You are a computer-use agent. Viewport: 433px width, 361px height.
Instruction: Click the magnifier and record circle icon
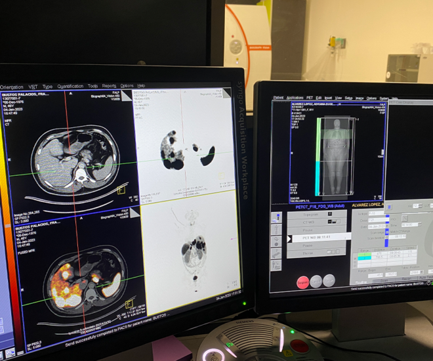click(x=276, y=242)
